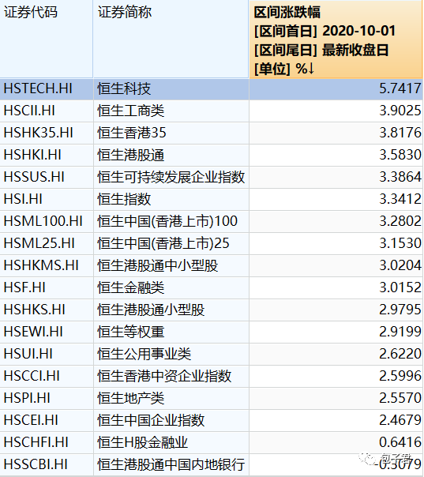This screenshot has width=424, height=477.
Task: Click the HSHK35.HI code cell
Action: tap(47, 133)
